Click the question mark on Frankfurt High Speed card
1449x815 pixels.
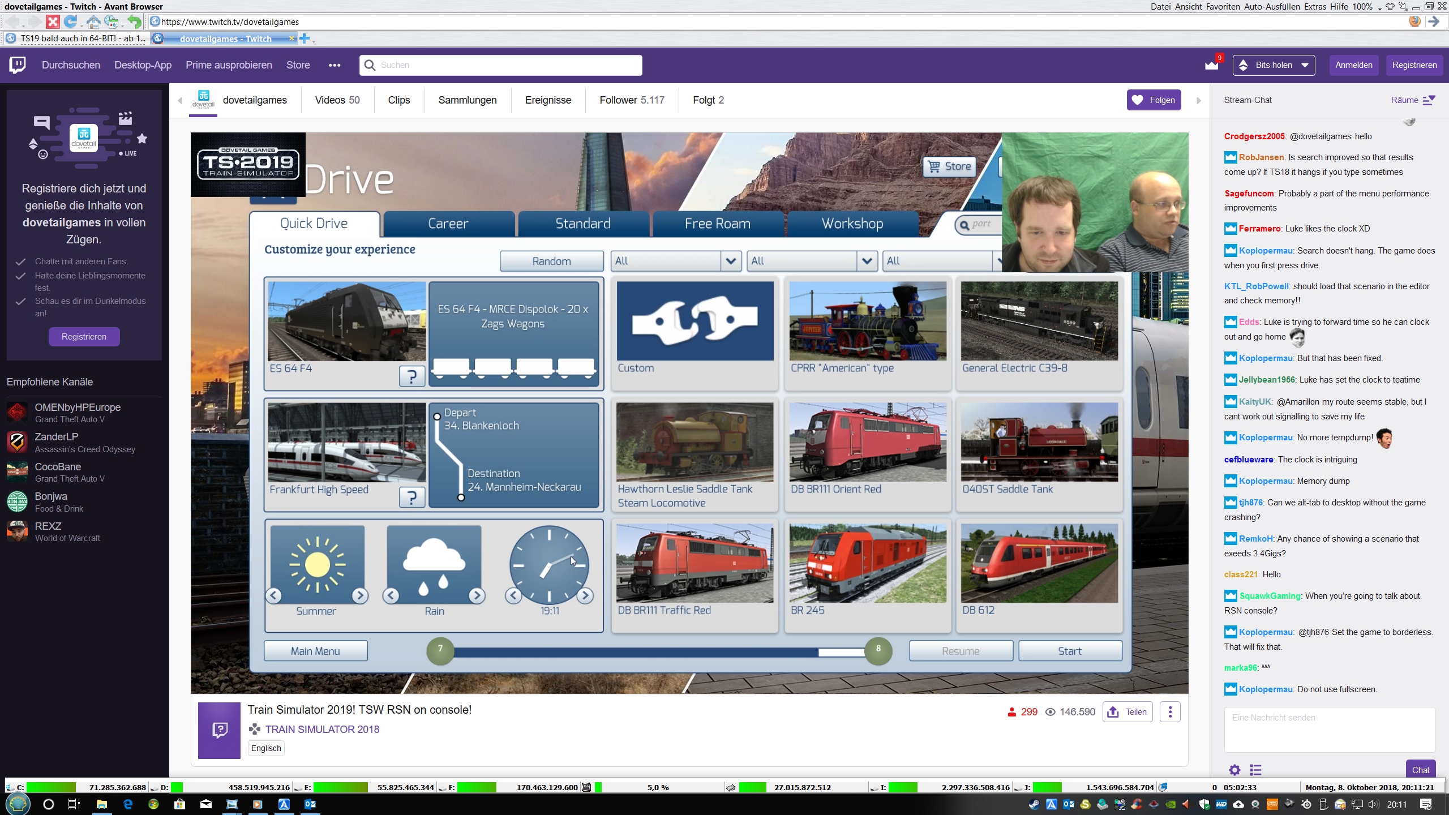tap(411, 497)
